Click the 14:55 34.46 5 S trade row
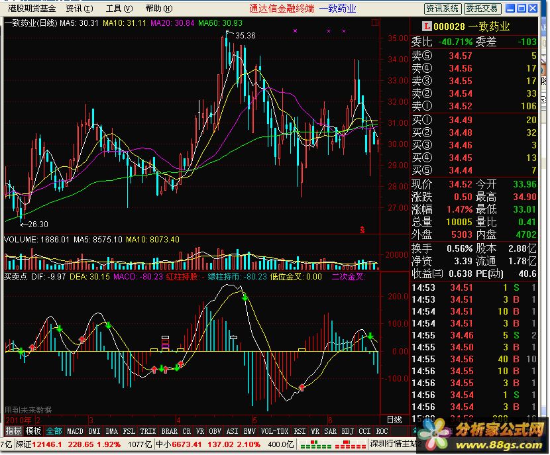Image resolution: width=550 pixels, height=455 pixels. (x=474, y=335)
